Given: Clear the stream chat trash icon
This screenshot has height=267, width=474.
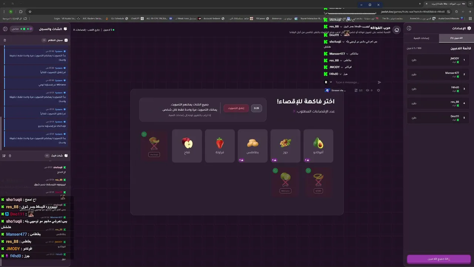Looking at the screenshot, I should coord(10,156).
